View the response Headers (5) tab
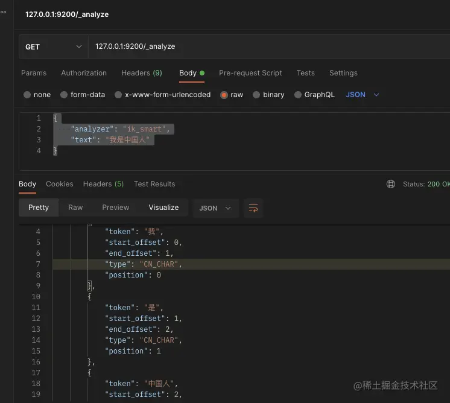Image resolution: width=450 pixels, height=403 pixels. tap(103, 184)
